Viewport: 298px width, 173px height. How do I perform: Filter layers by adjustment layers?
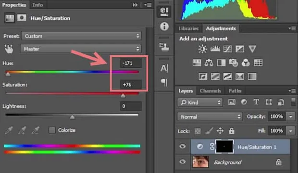point(244,102)
